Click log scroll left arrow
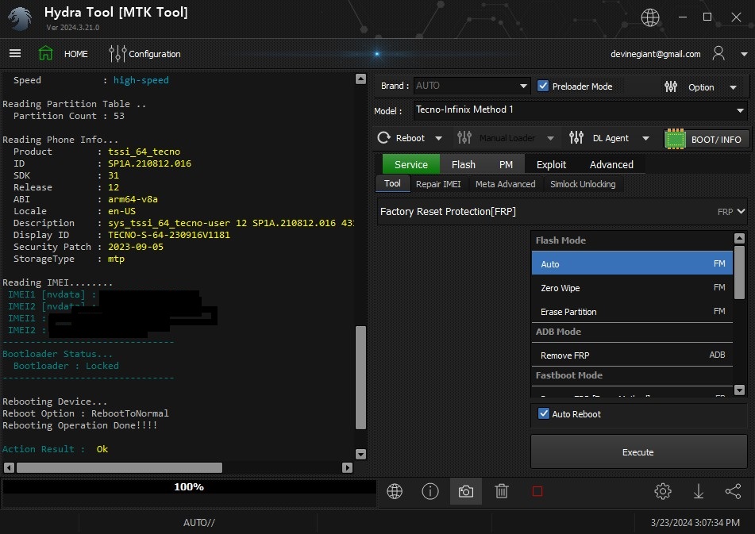Image resolution: width=755 pixels, height=534 pixels. click(9, 467)
